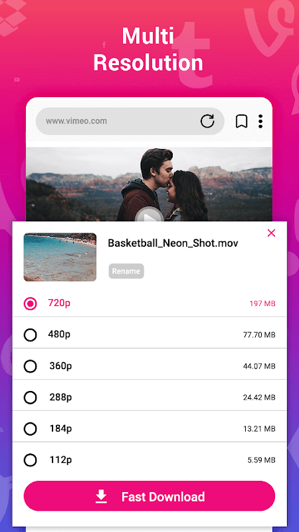Screen dimensions: 299x532
Task: Click the download arrow icon
Action: pyautogui.click(x=101, y=497)
